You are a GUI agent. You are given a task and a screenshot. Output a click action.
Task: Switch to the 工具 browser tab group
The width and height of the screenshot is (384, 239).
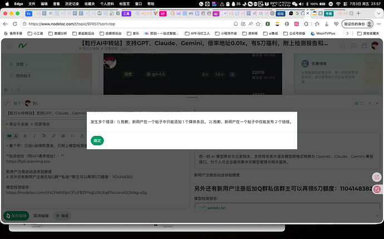click(x=126, y=13)
